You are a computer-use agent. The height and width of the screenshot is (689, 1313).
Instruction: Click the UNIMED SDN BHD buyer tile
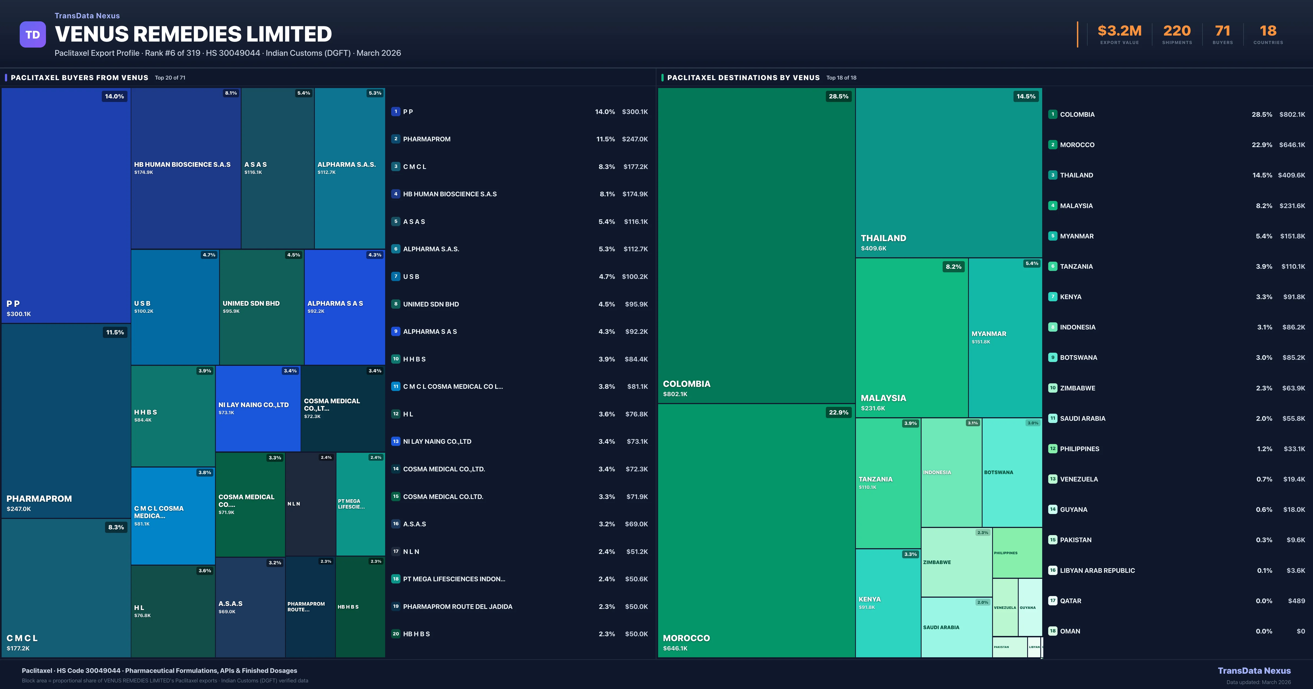coord(262,307)
